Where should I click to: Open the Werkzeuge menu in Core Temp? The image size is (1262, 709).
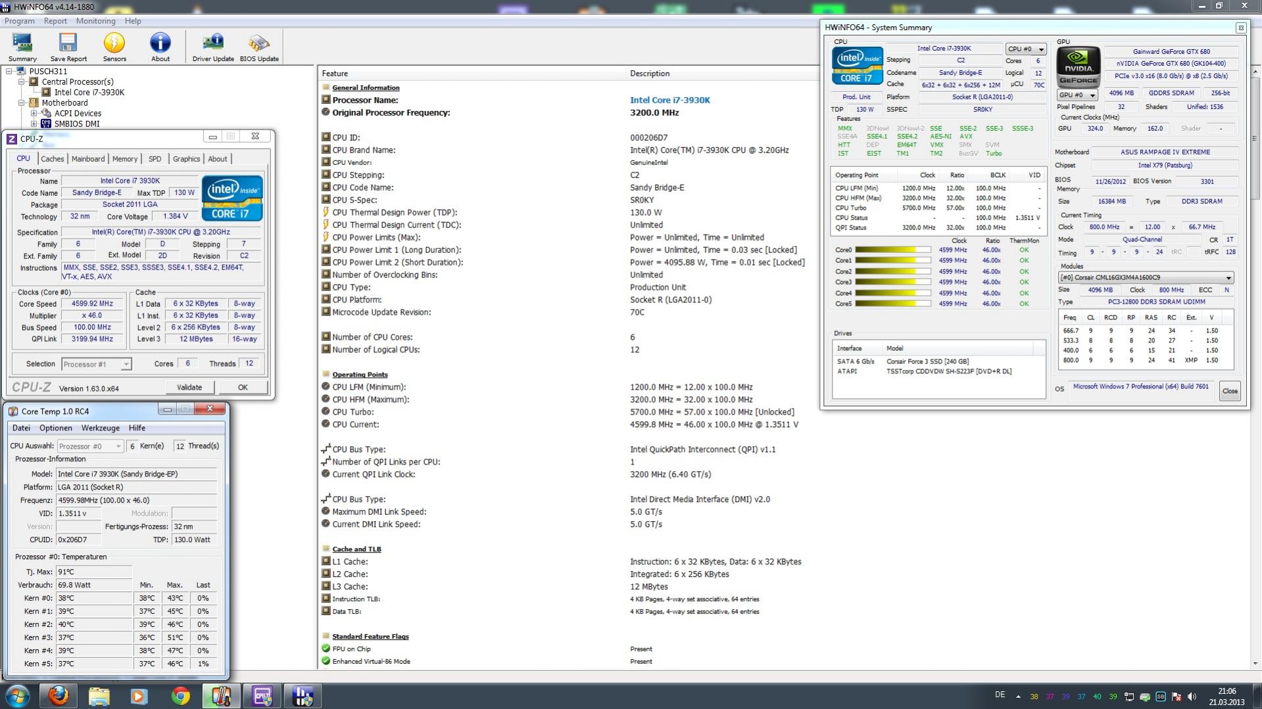(101, 428)
